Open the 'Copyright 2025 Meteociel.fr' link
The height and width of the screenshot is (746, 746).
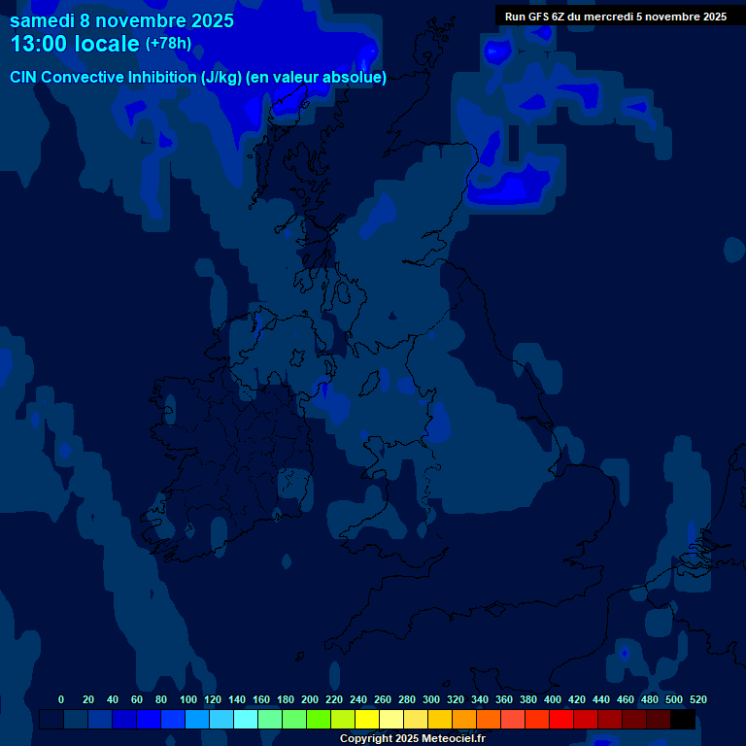pyautogui.click(x=412, y=738)
